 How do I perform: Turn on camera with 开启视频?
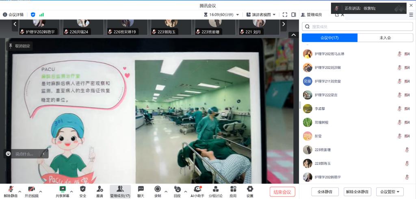[x=31, y=191]
